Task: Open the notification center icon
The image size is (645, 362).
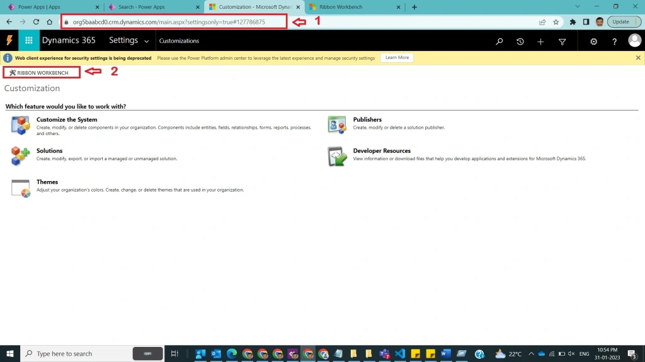Action: [x=632, y=353]
